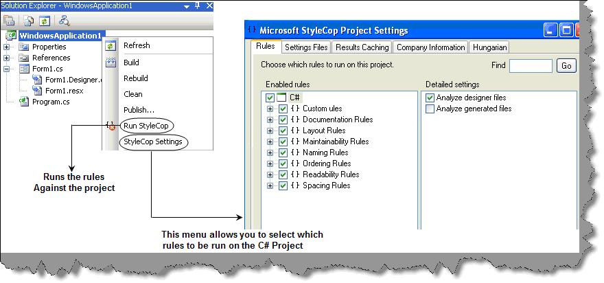Enable Analyze generated files

[x=430, y=109]
